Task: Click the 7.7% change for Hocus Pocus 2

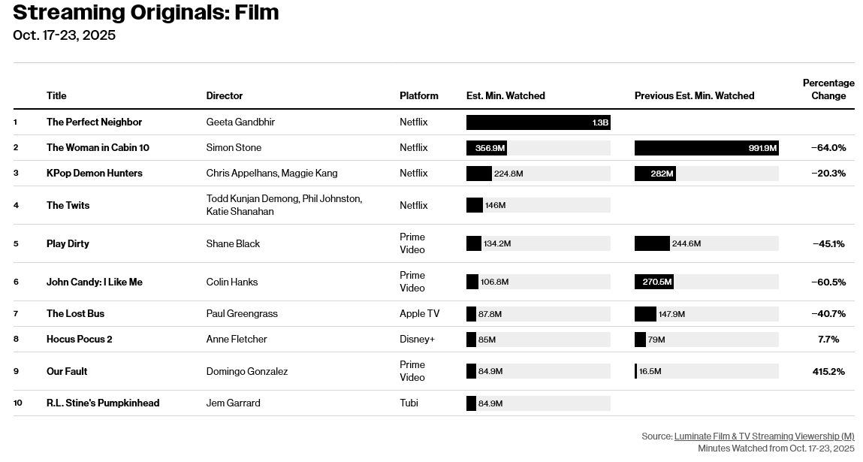Action: coord(828,339)
